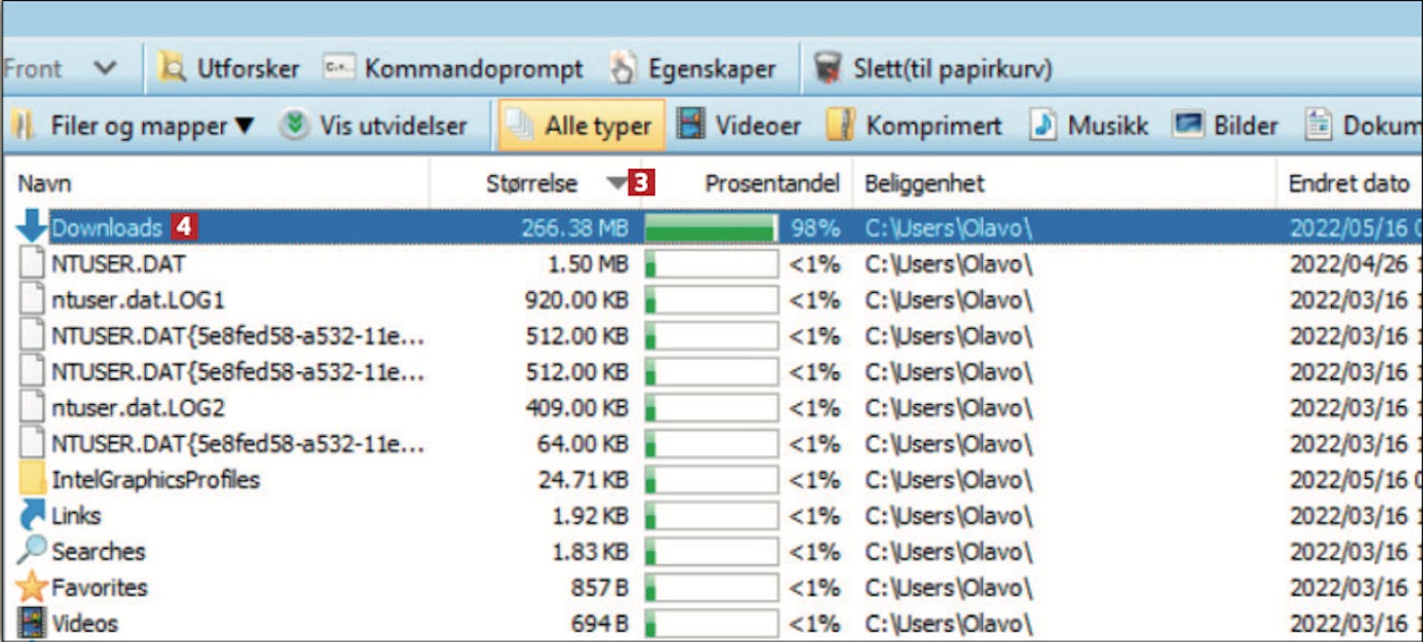Click the Endret dato column header
This screenshot has width=1423, height=642.
pos(1348,183)
